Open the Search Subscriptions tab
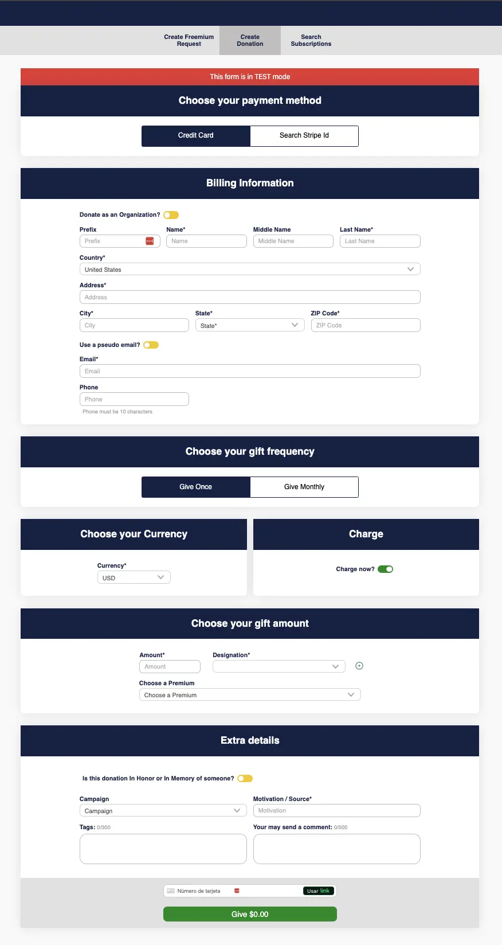This screenshot has width=502, height=945. [311, 40]
